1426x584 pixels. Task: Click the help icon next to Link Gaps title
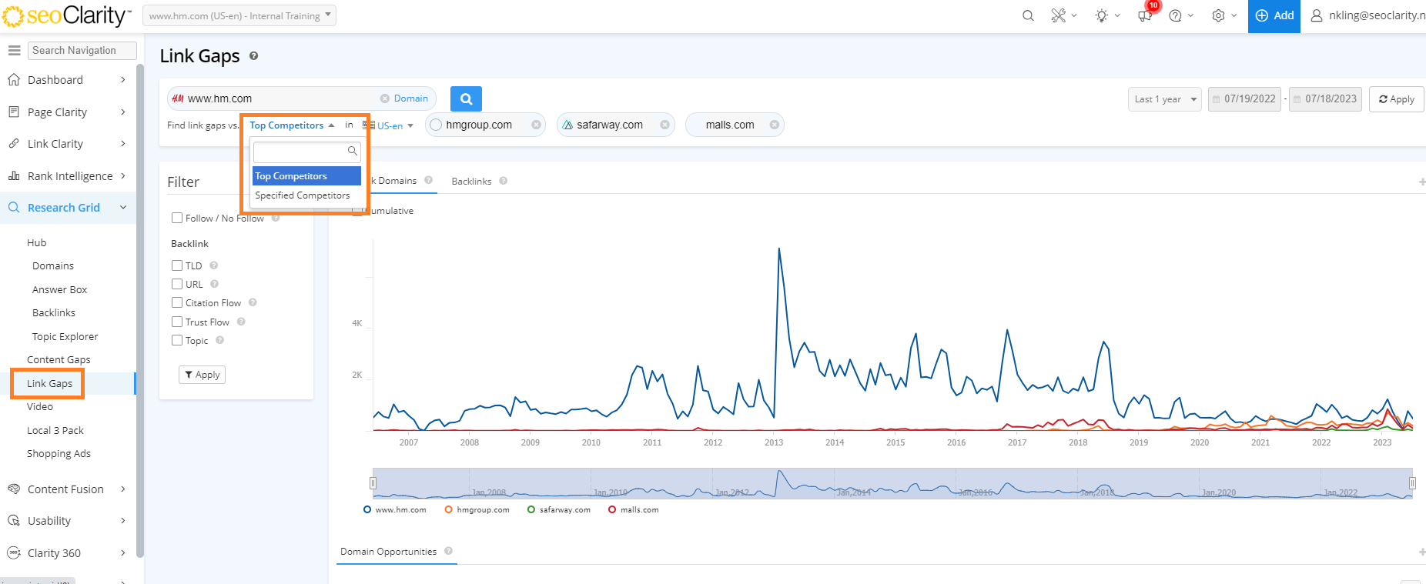pyautogui.click(x=253, y=56)
